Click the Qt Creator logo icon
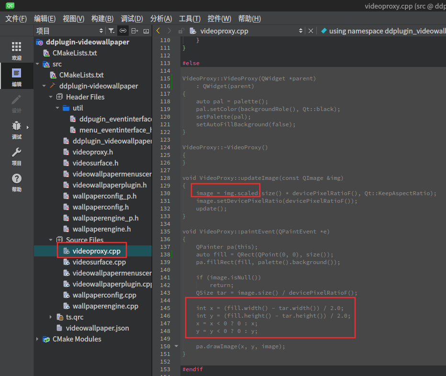446x376 pixels. coord(10,5)
